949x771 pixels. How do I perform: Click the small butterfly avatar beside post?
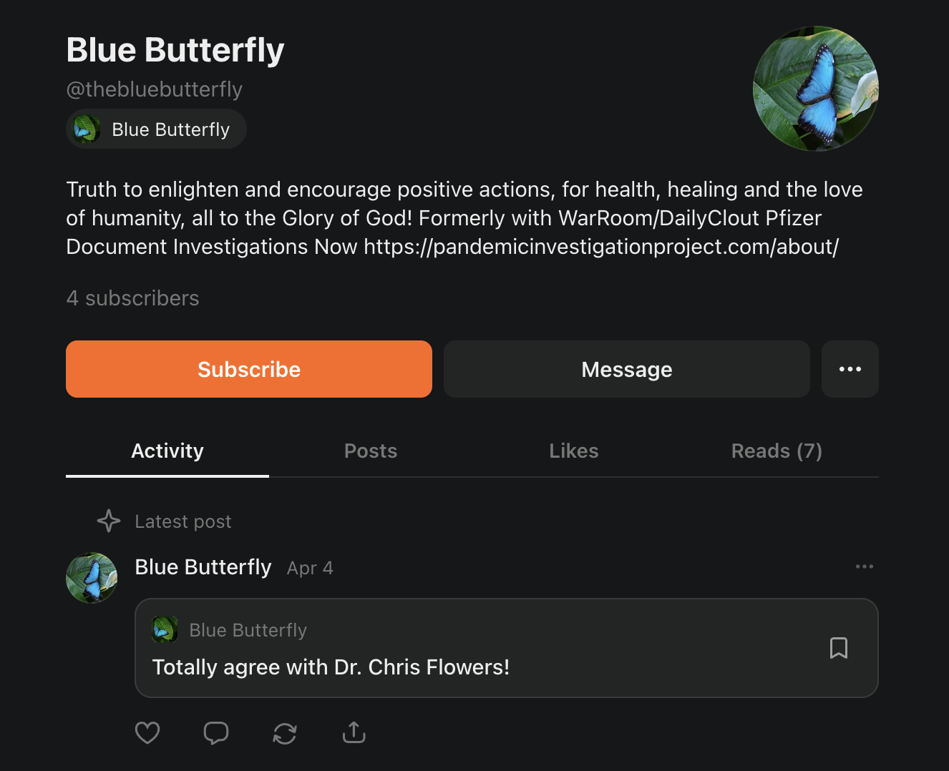[x=92, y=578]
